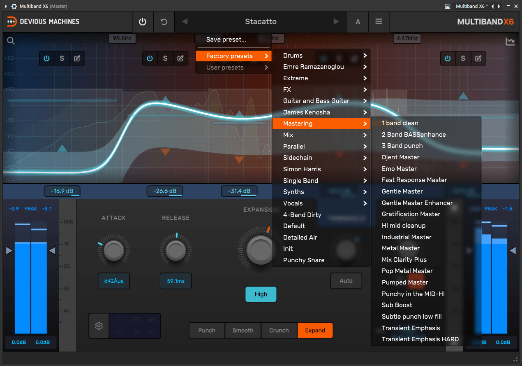522x366 pixels.
Task: Click the magnifier zoom icon on spectrum
Action: coord(11,41)
